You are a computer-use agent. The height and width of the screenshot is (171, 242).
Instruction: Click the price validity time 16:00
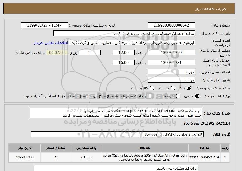[x=124, y=62]
